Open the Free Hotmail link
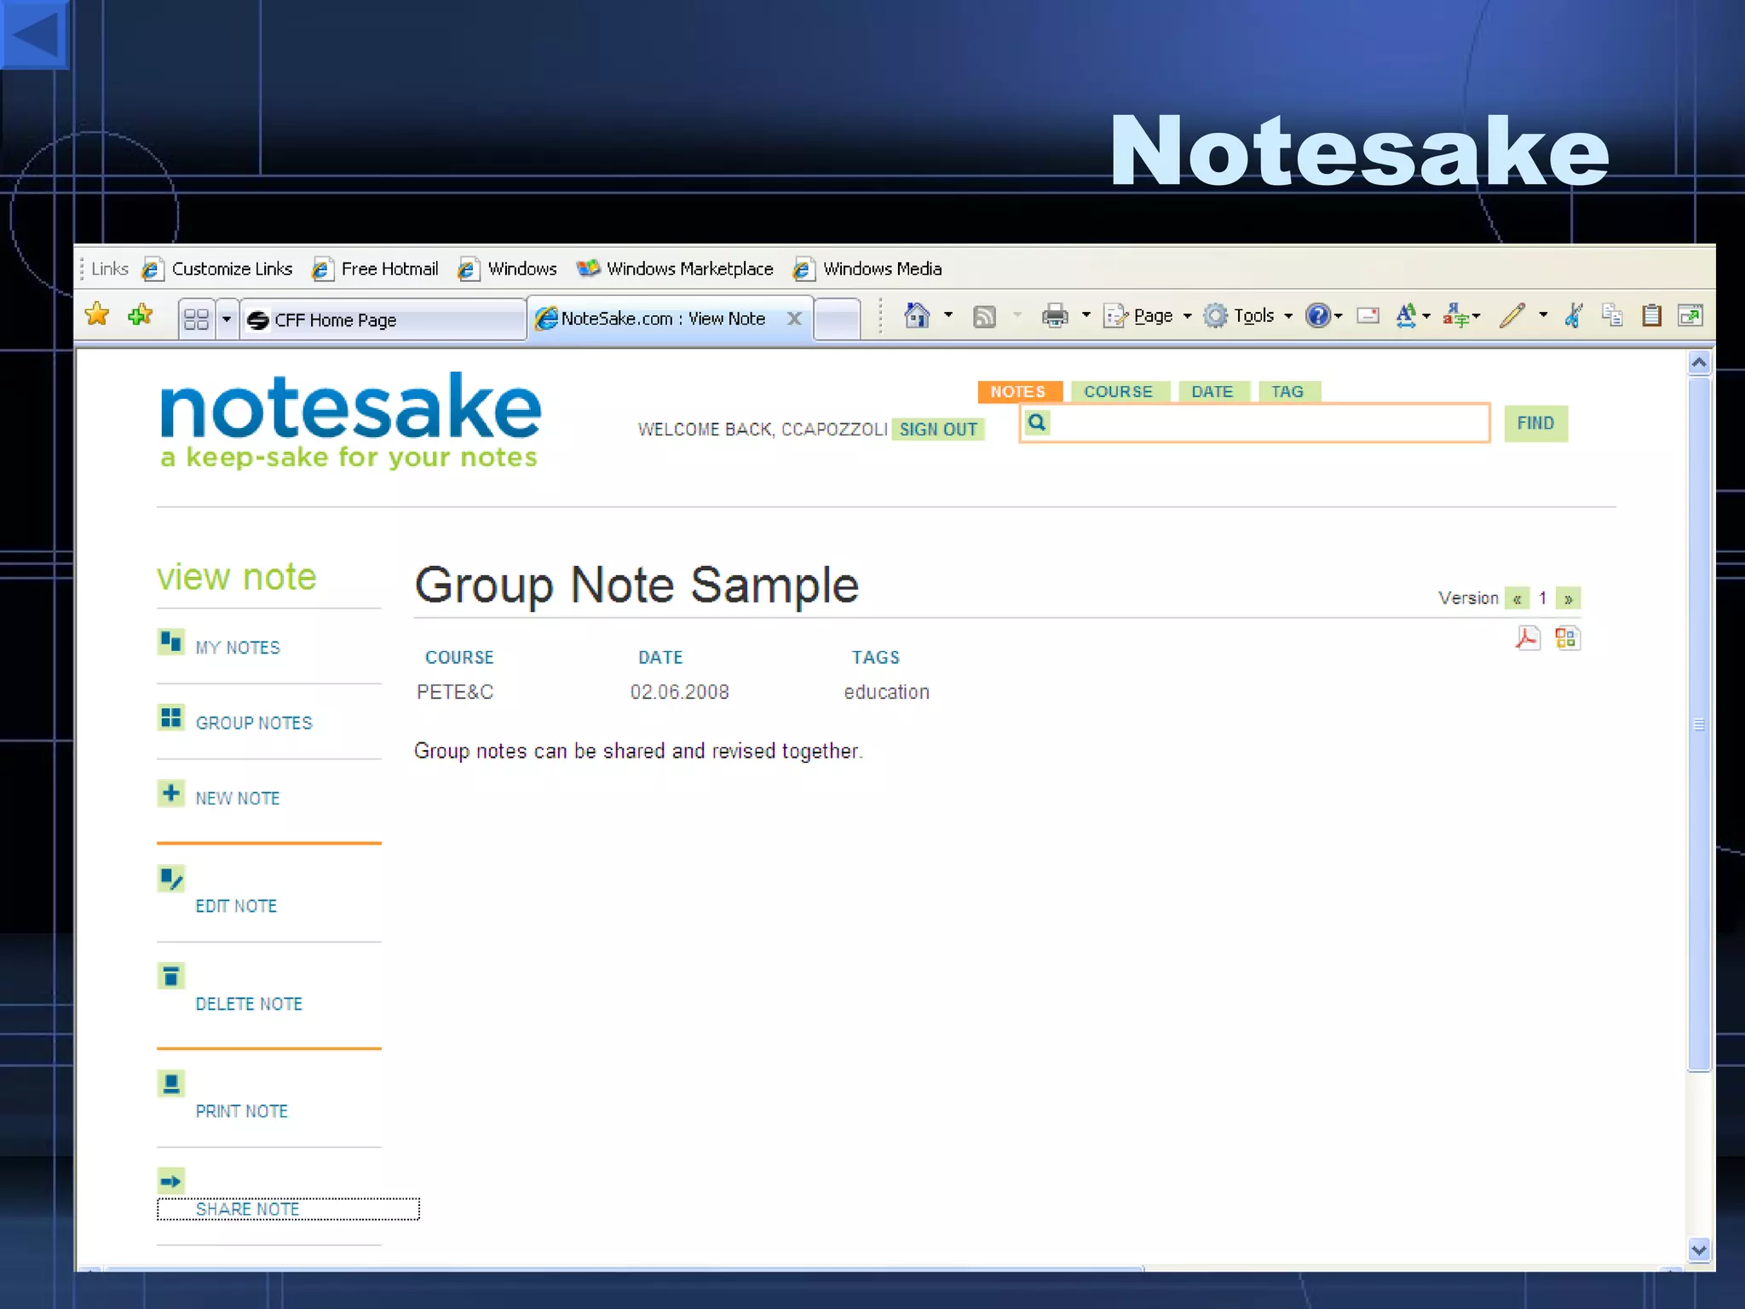This screenshot has height=1309, width=1745. coord(375,269)
